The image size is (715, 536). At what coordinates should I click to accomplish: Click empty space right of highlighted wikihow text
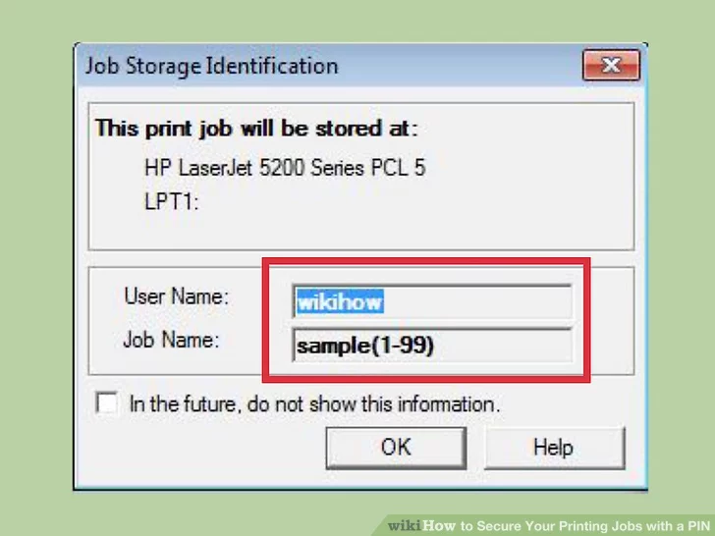pos(476,302)
